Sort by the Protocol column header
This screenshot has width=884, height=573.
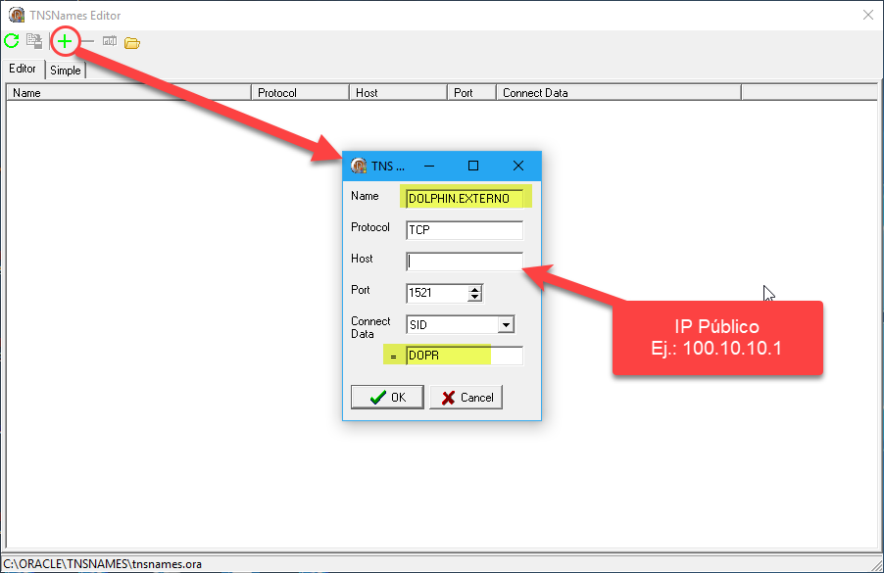[x=300, y=92]
